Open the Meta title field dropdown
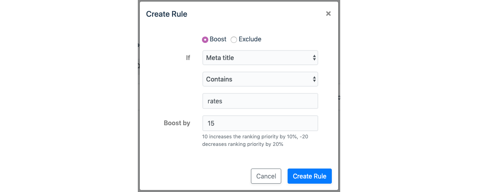Viewport: 478px width, 192px height. click(260, 58)
